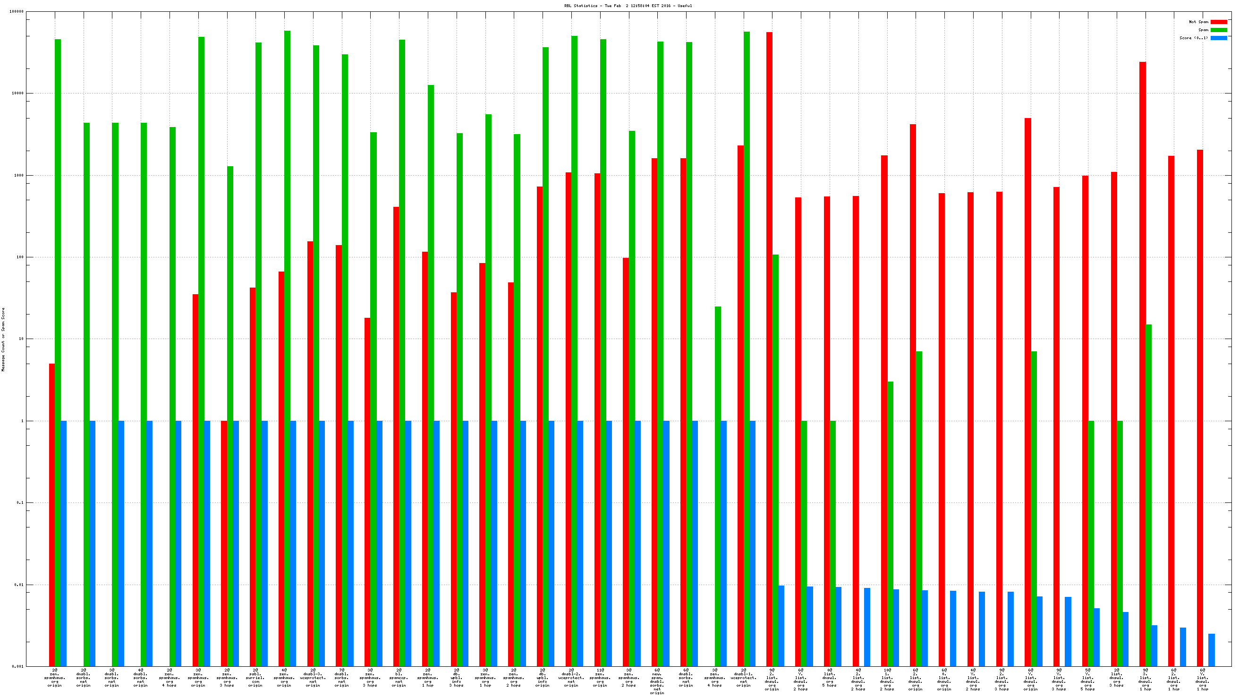Select the 'Not Spam' legend label
1239x697 pixels.
(1198, 22)
